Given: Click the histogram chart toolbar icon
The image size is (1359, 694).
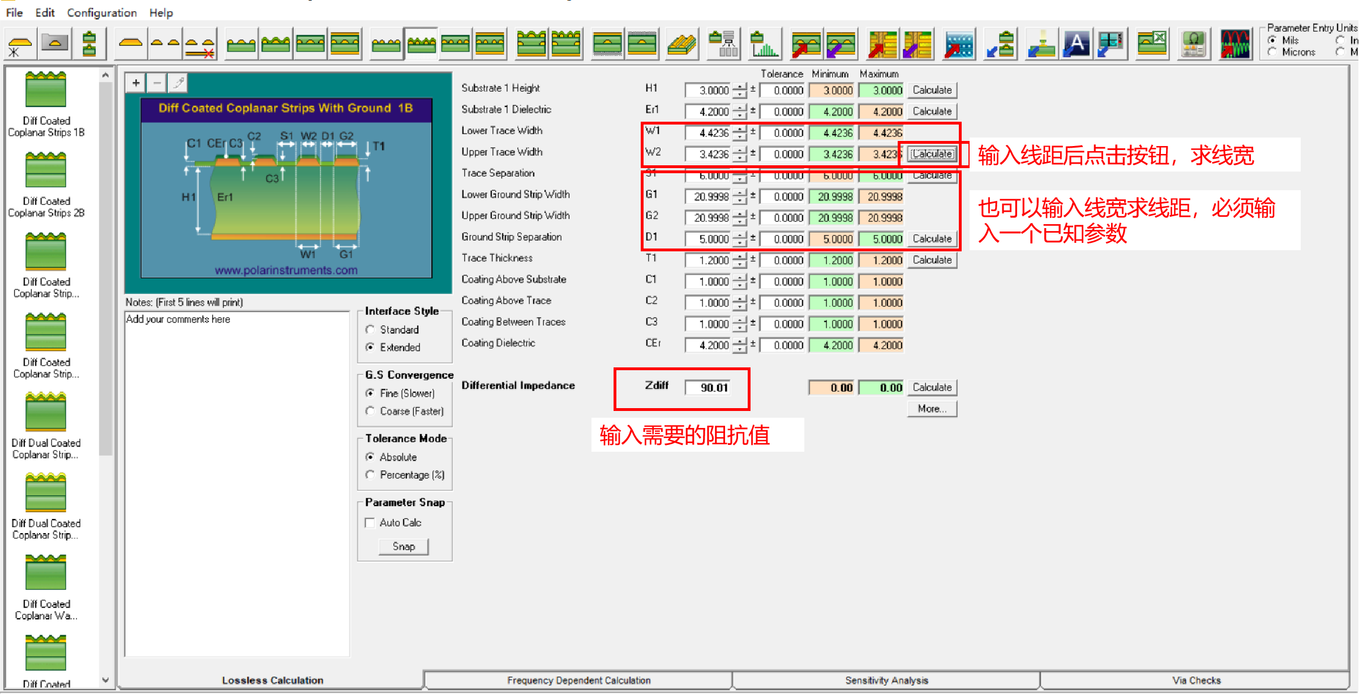Looking at the screenshot, I should click(x=764, y=44).
